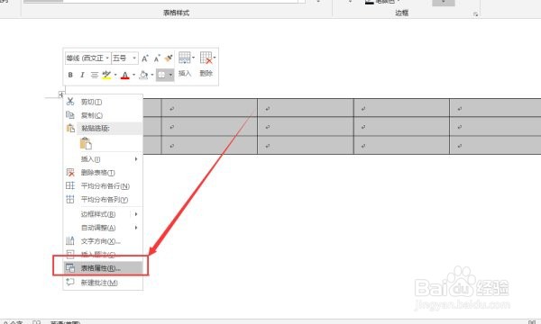Screen dimensions: 541x324
Task: Choose 剪切(T) from the context menu
Action: pyautogui.click(x=103, y=102)
